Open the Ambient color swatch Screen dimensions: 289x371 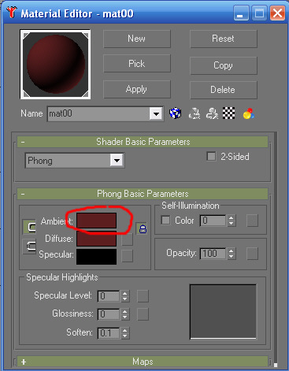(x=96, y=221)
